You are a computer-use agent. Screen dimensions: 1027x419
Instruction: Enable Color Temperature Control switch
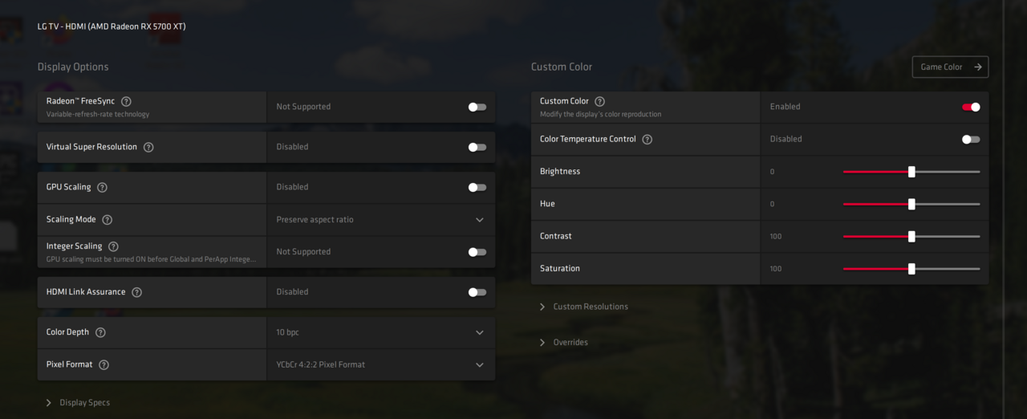(971, 140)
